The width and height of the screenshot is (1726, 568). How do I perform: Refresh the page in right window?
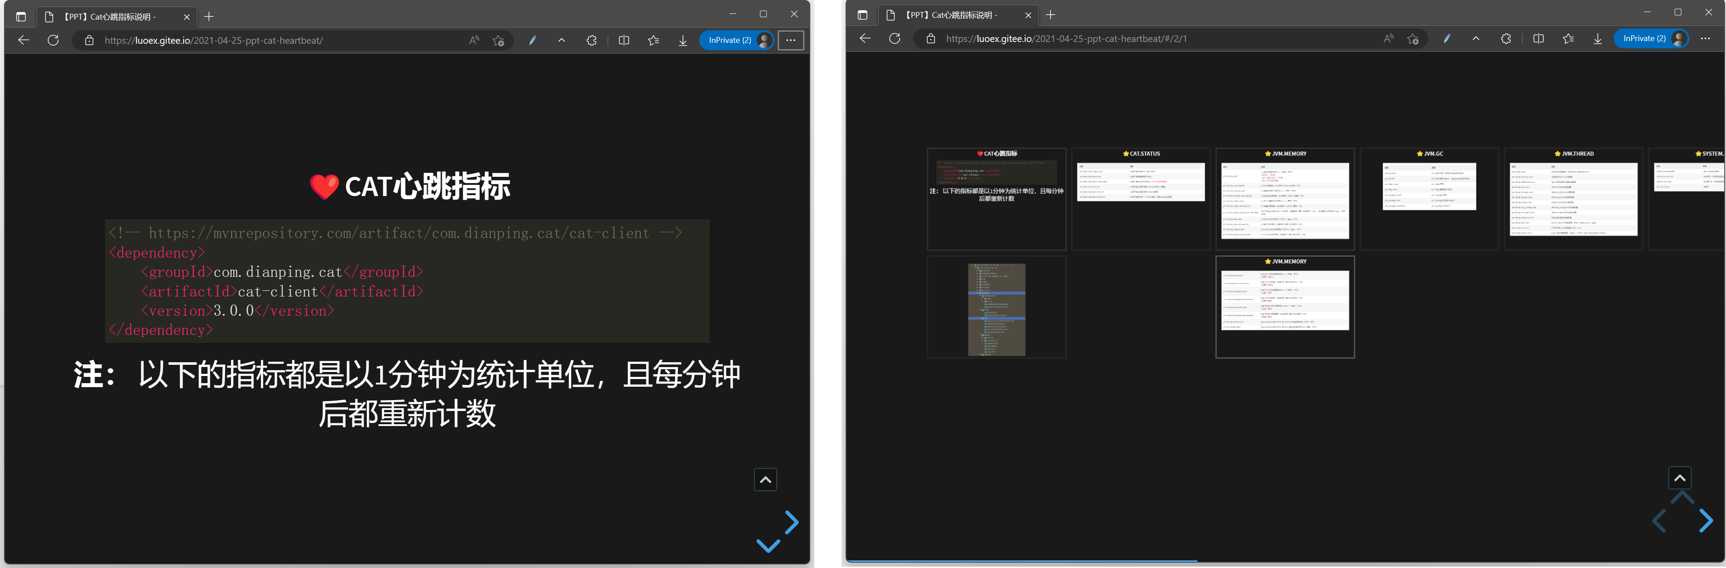[x=894, y=38]
